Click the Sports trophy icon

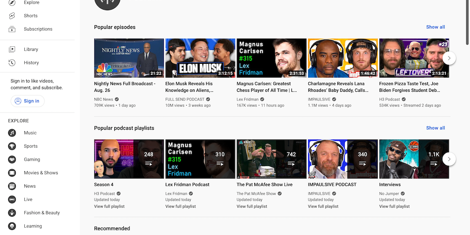click(12, 146)
